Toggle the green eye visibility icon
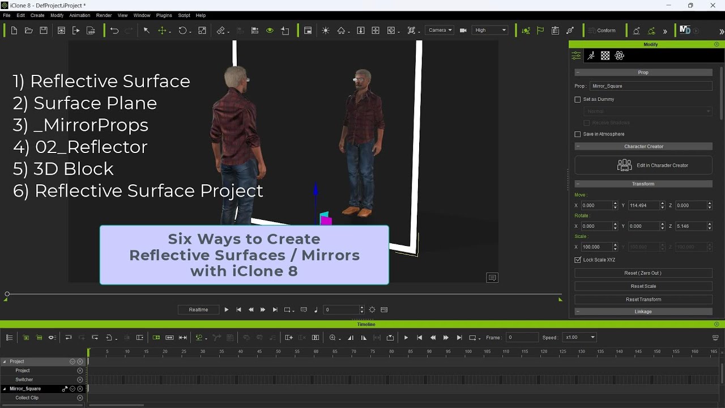The height and width of the screenshot is (408, 725). tap(270, 31)
